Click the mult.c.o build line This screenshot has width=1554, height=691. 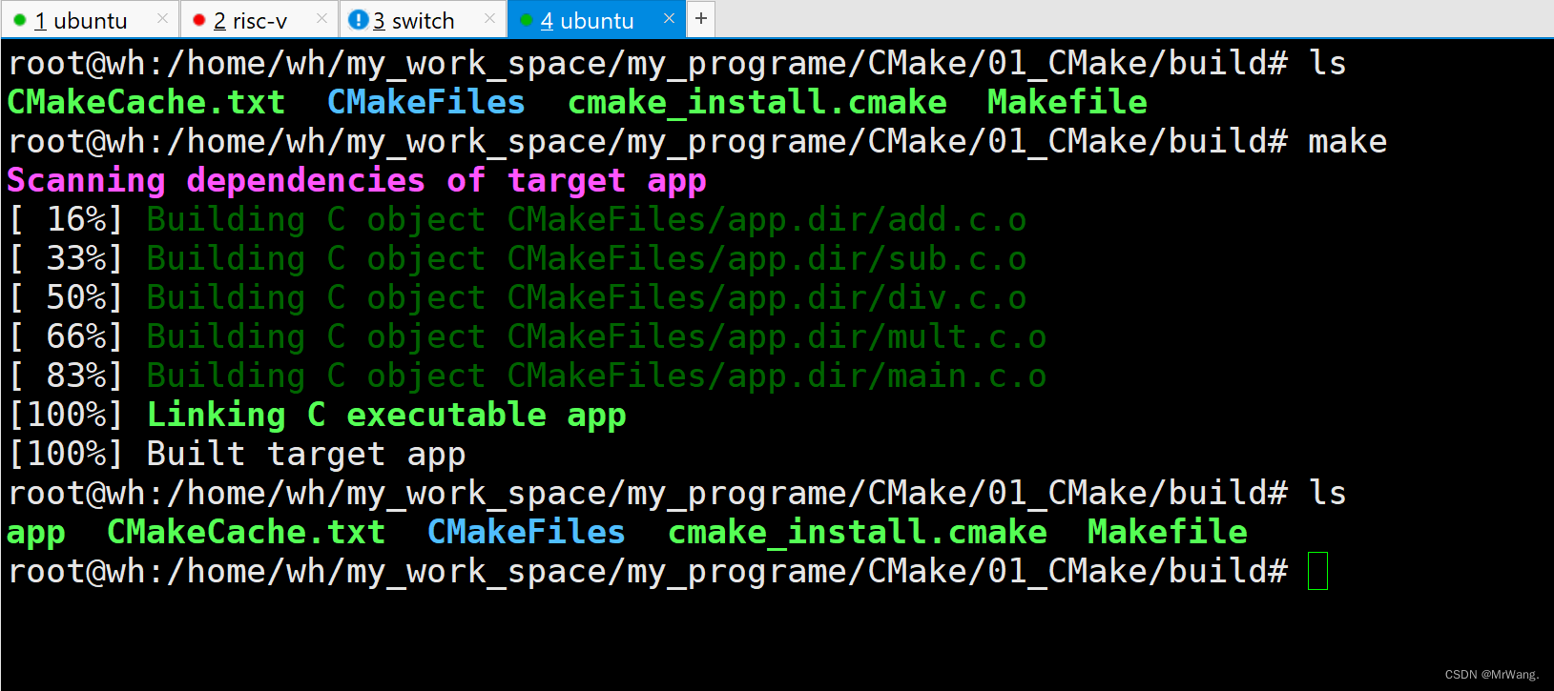coord(527,336)
